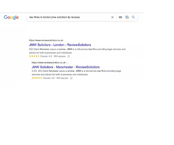Screen dimensions: 174x145
Task: Click the reviewsolicitors.co.uk URL above Manchester result
Action: (x=49, y=63)
